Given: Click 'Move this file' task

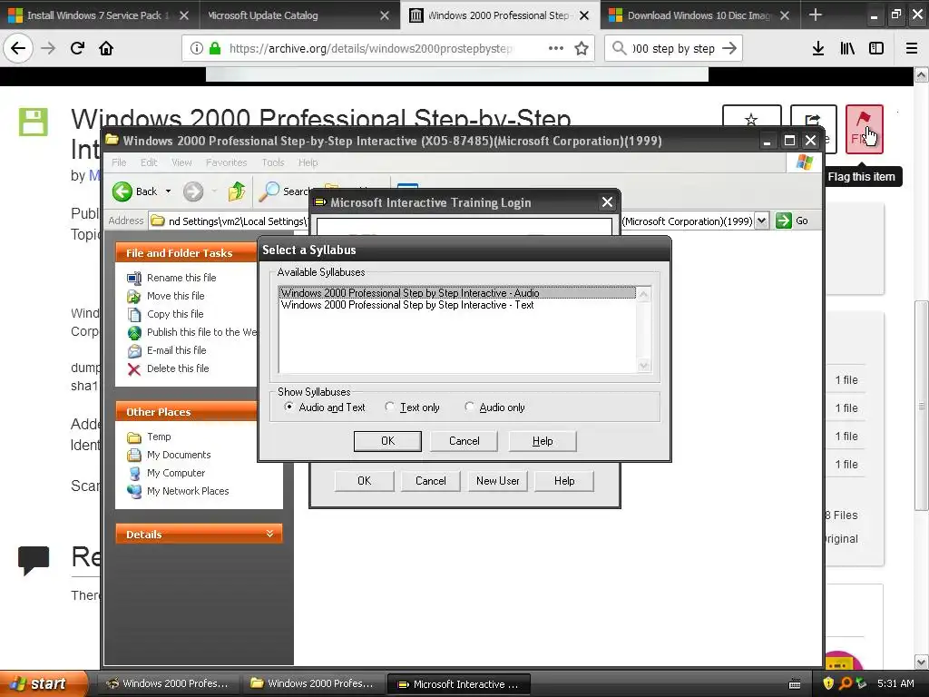Looking at the screenshot, I should click(175, 296).
